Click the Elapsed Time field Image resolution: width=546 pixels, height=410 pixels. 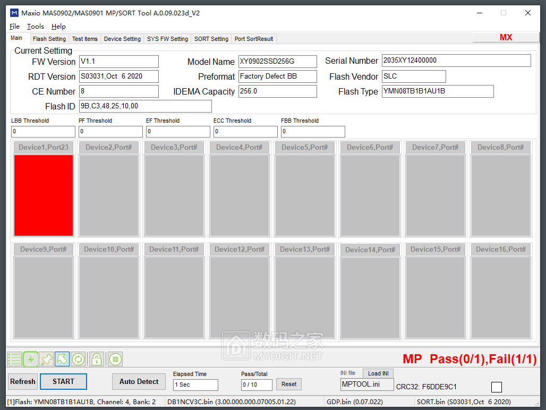pyautogui.click(x=195, y=385)
